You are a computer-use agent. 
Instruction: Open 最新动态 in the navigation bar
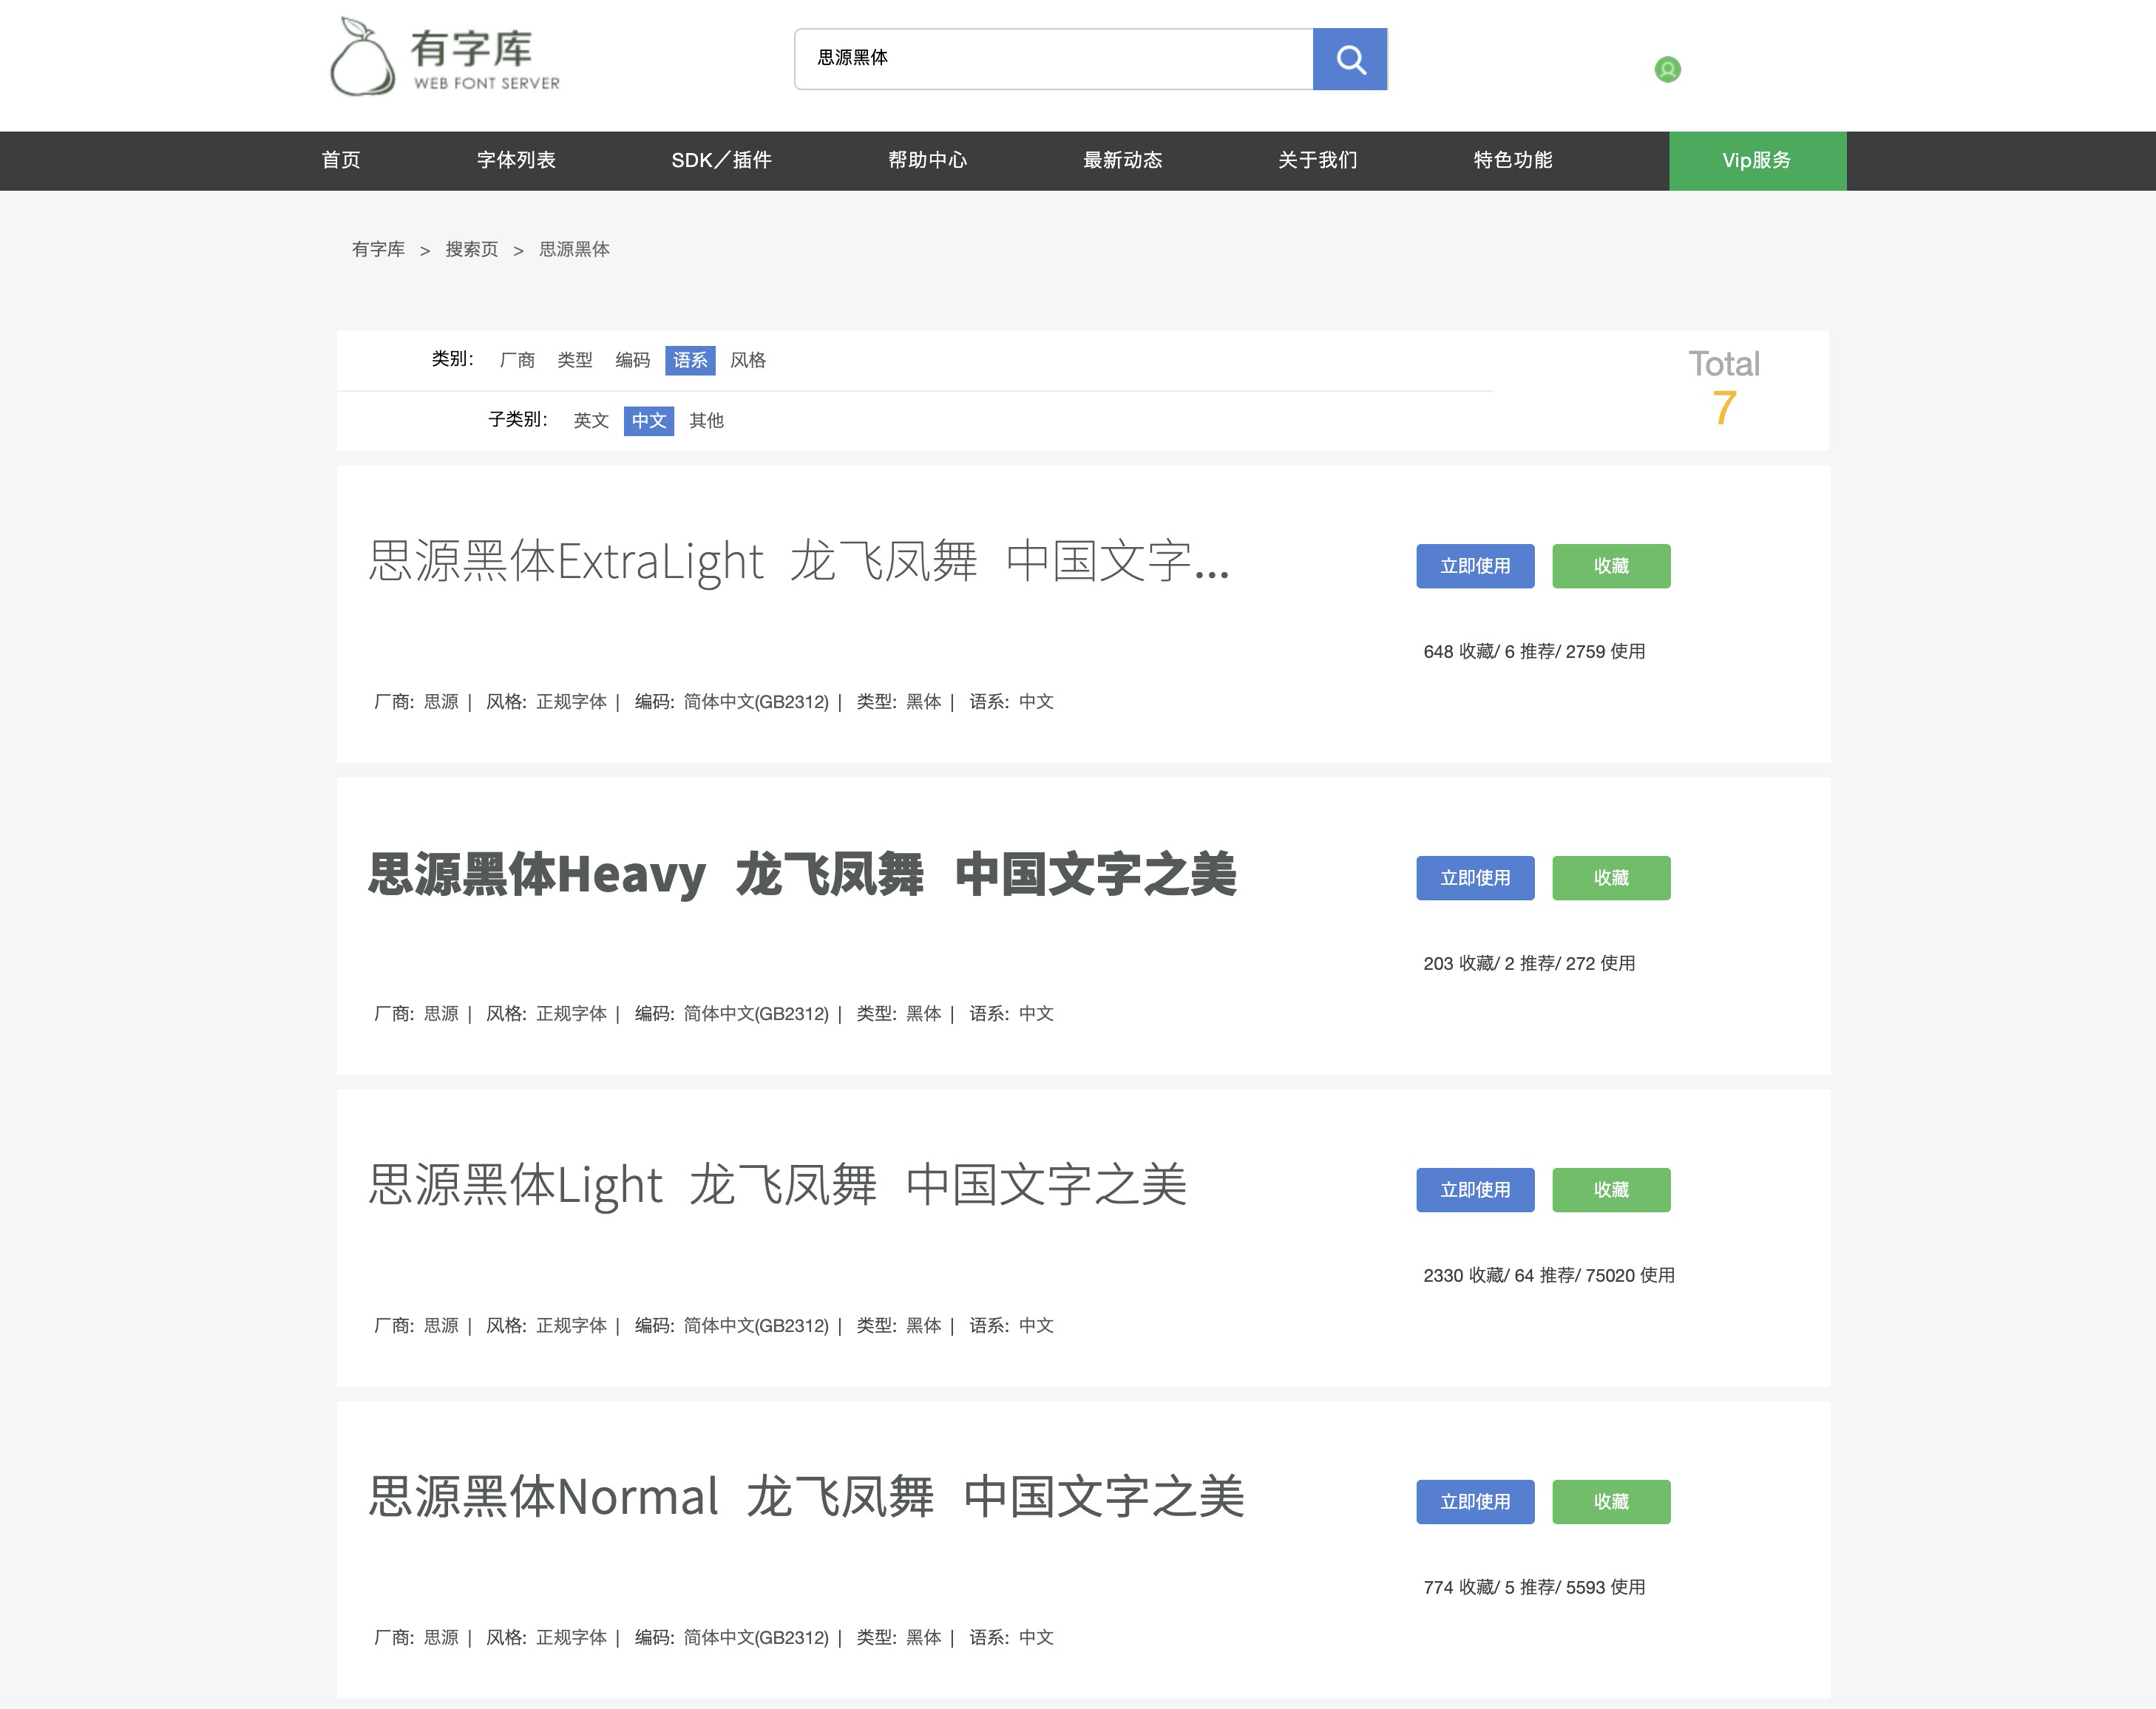(x=1122, y=160)
